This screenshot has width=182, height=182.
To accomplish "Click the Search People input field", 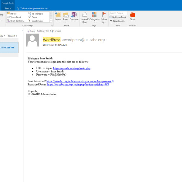I will click(118, 13).
